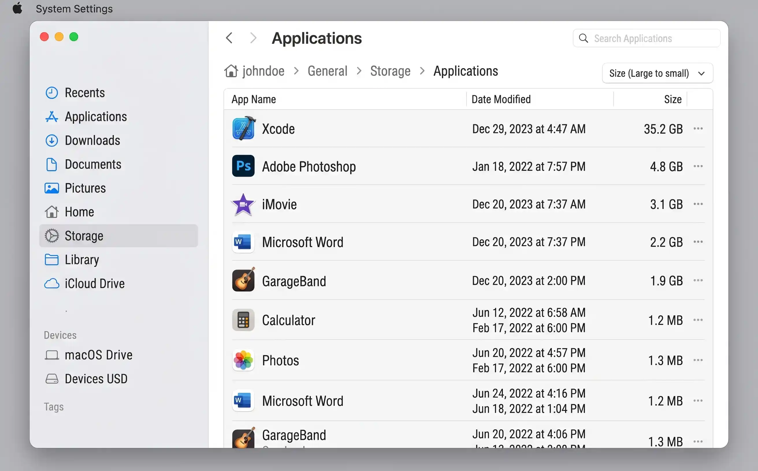
Task: Open more options for Adobe Photoshop
Action: point(698,166)
